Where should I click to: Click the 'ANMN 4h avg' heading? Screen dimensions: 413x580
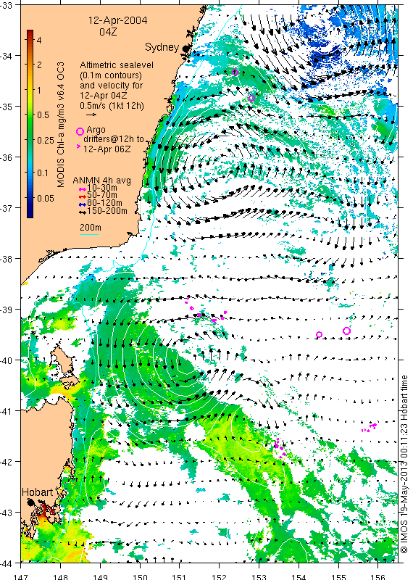(101, 181)
